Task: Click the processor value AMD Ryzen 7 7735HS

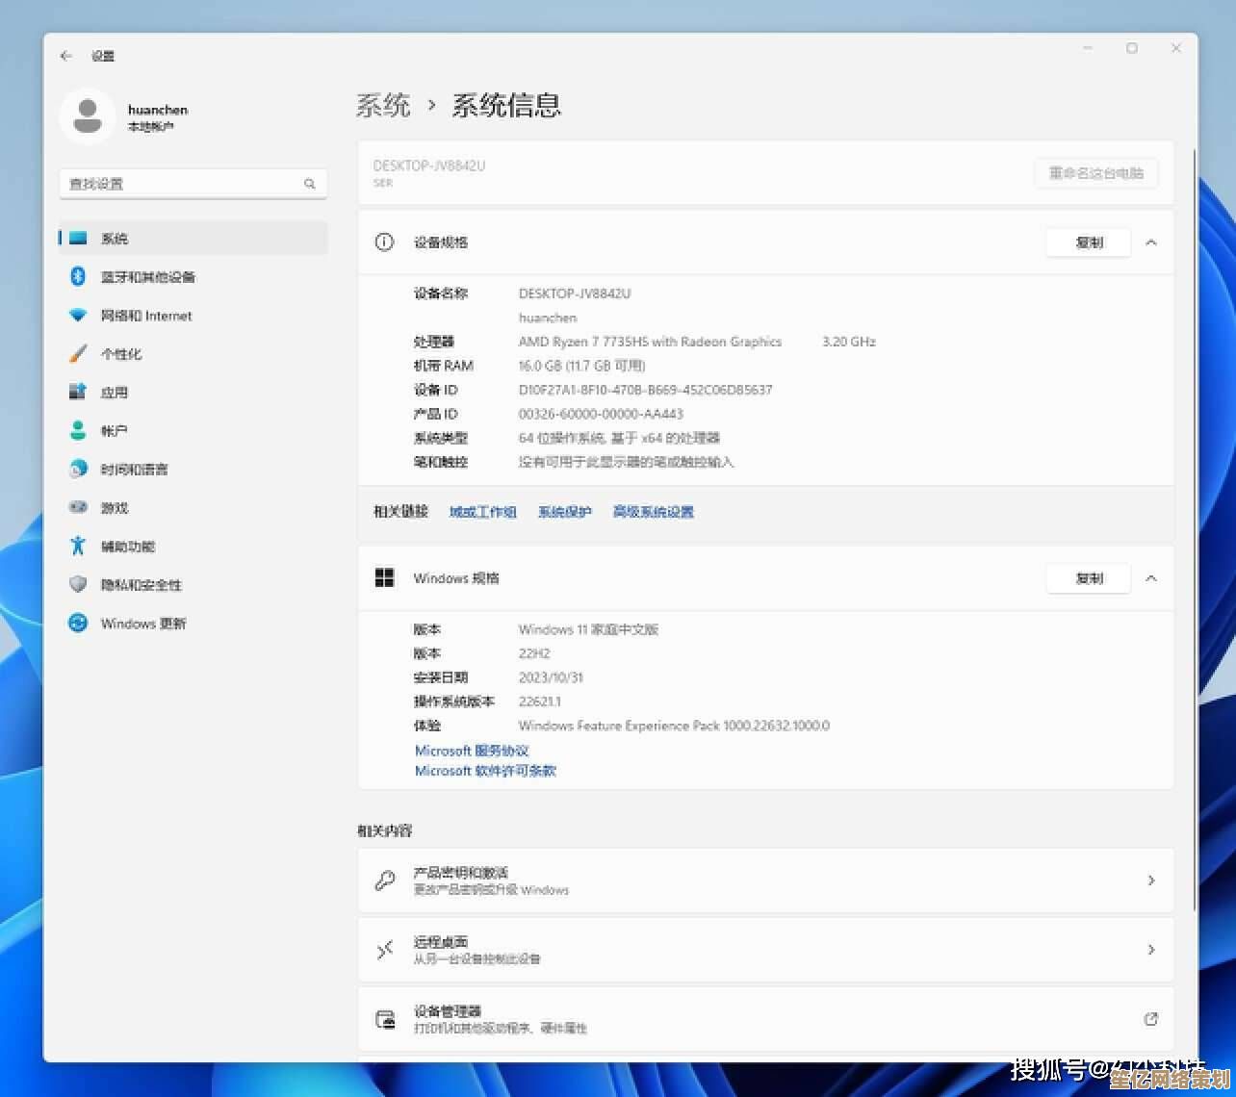Action: coord(650,342)
